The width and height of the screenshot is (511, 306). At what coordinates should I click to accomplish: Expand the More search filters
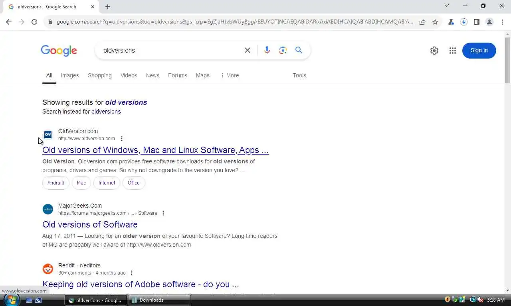click(x=230, y=75)
